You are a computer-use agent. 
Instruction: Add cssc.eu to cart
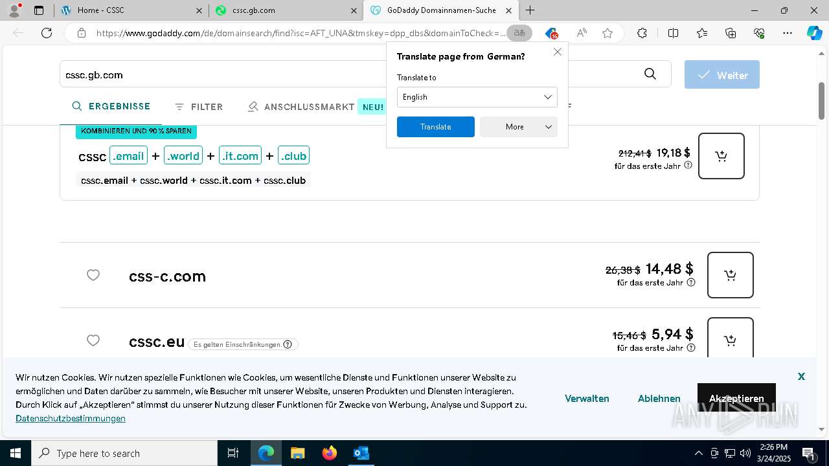click(731, 338)
